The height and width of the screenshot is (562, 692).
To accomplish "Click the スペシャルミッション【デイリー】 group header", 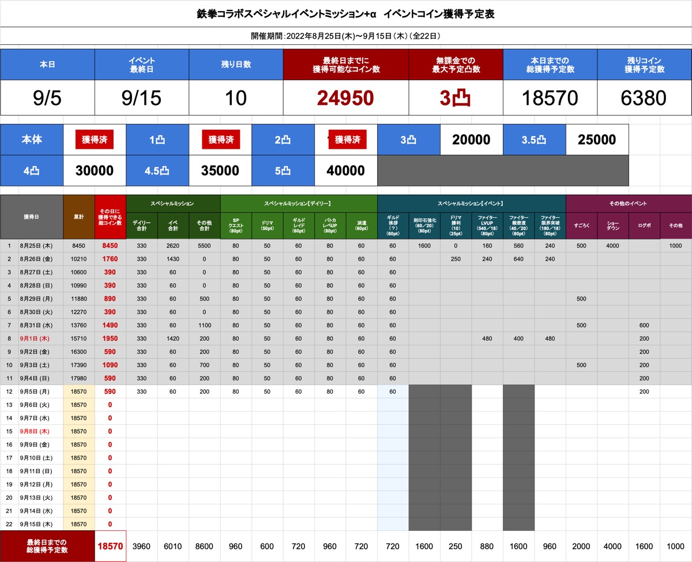I will (298, 203).
